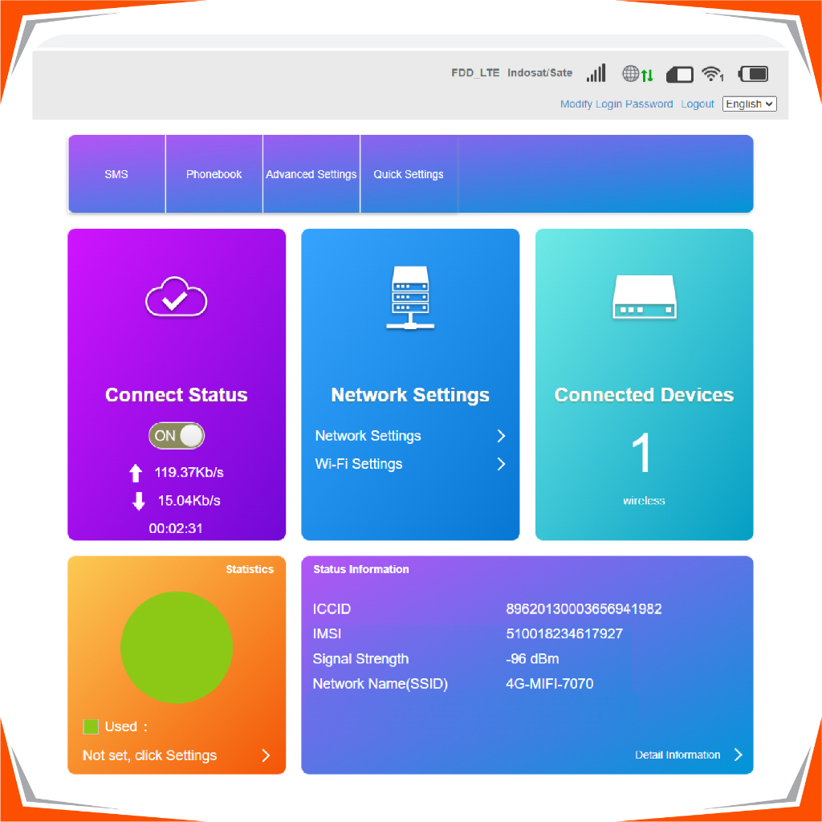This screenshot has width=822, height=822.
Task: Click the Logout link
Action: [x=697, y=104]
